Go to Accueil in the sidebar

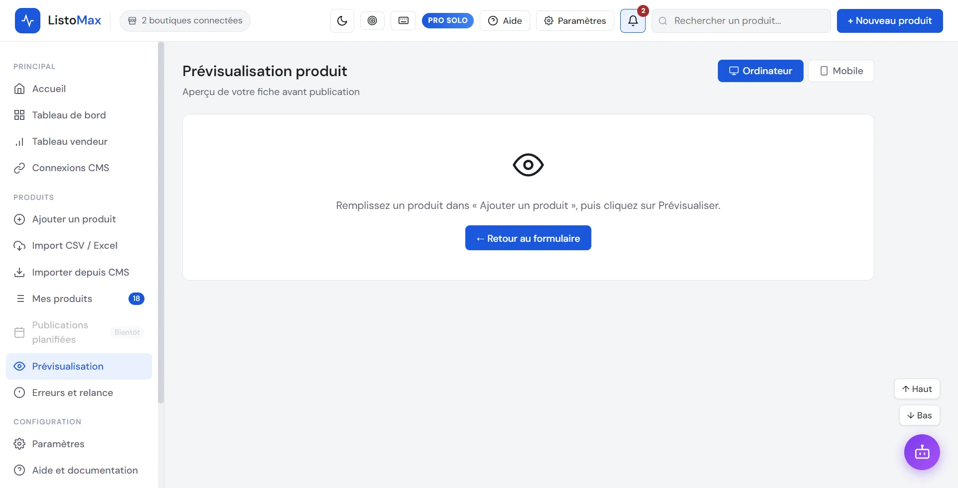coord(79,89)
